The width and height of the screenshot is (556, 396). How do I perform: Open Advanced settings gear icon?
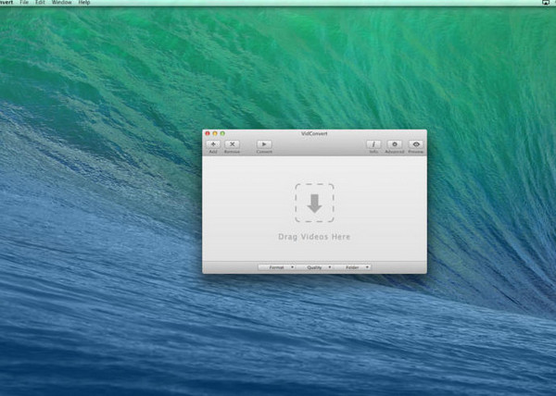[x=395, y=144]
